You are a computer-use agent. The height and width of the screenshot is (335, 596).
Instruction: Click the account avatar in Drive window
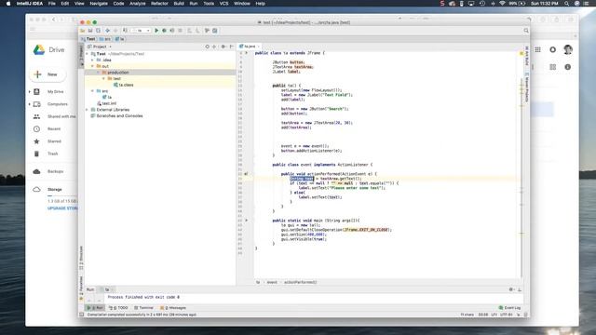pos(568,49)
